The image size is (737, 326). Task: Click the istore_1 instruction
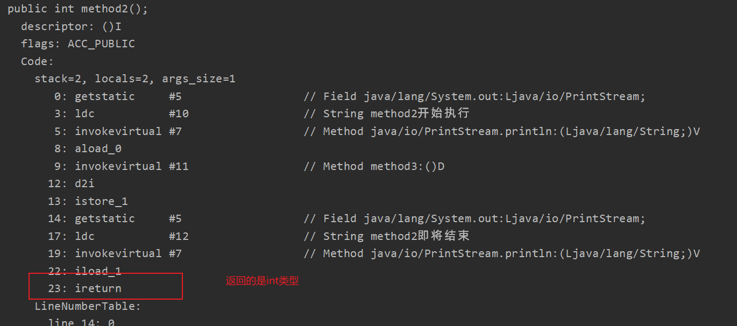[101, 201]
